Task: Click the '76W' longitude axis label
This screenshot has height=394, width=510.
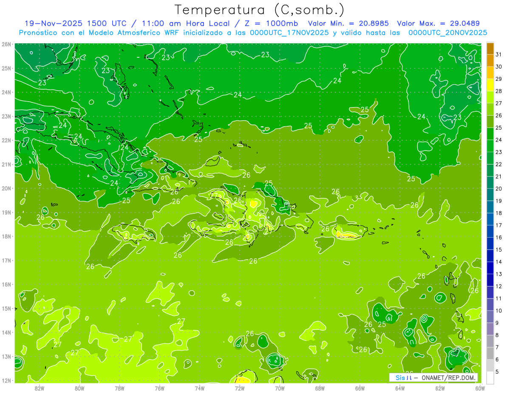Action: (160, 388)
